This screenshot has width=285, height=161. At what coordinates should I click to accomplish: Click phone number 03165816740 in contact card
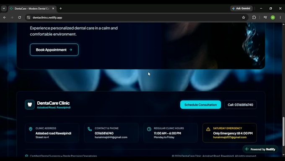point(104,133)
